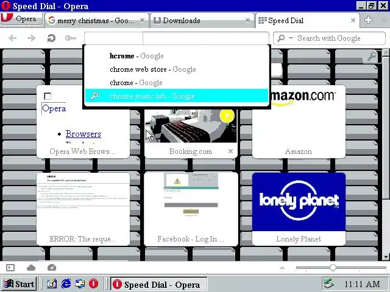Open Opera Link cloud icon
Image resolution: width=390 pixels, height=292 pixels.
(31, 268)
